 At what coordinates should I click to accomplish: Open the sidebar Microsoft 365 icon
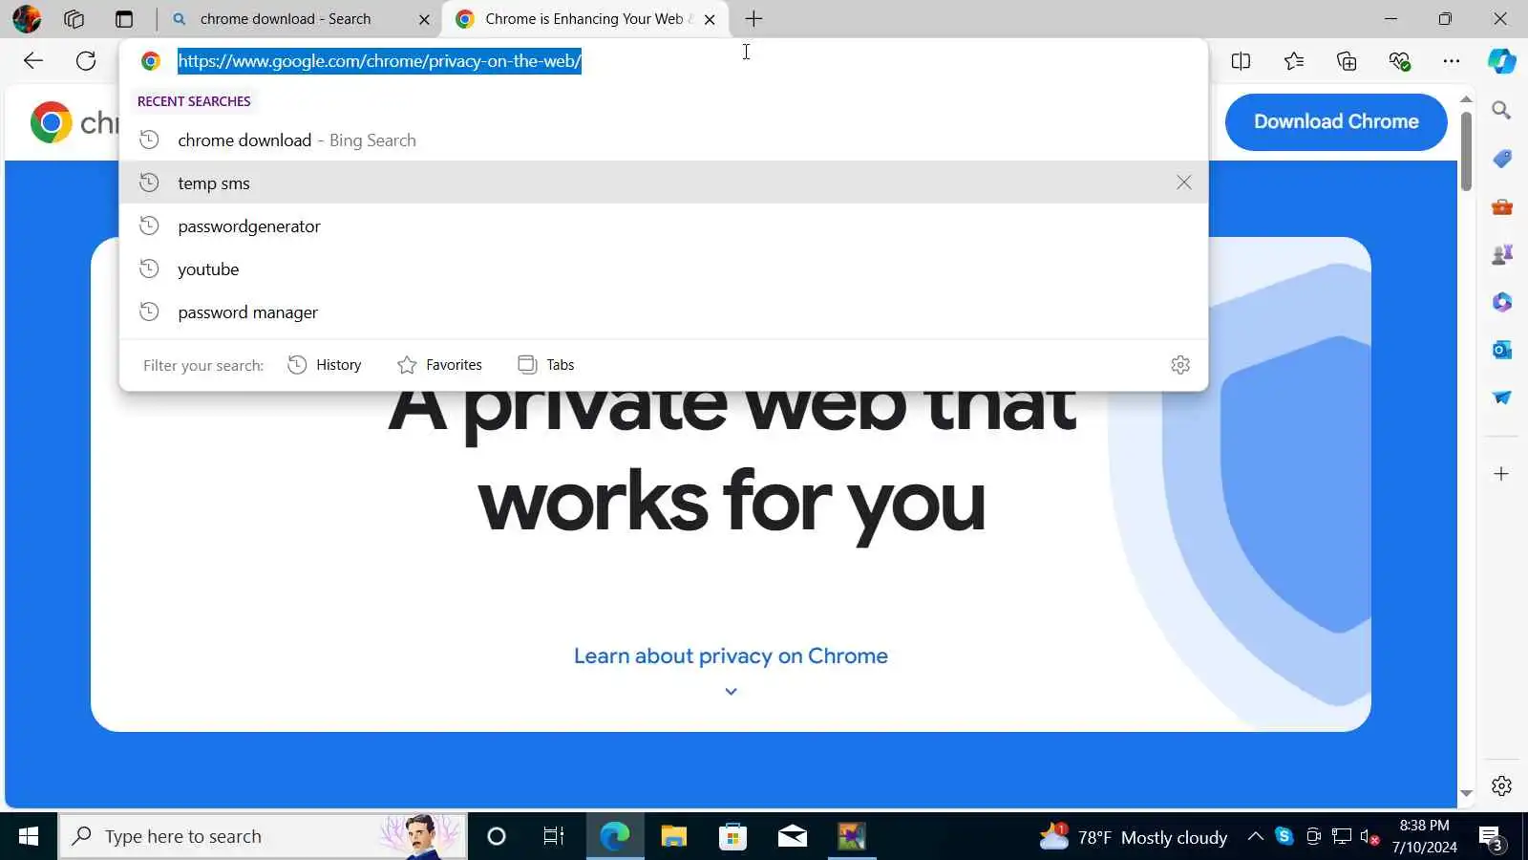click(x=1501, y=302)
